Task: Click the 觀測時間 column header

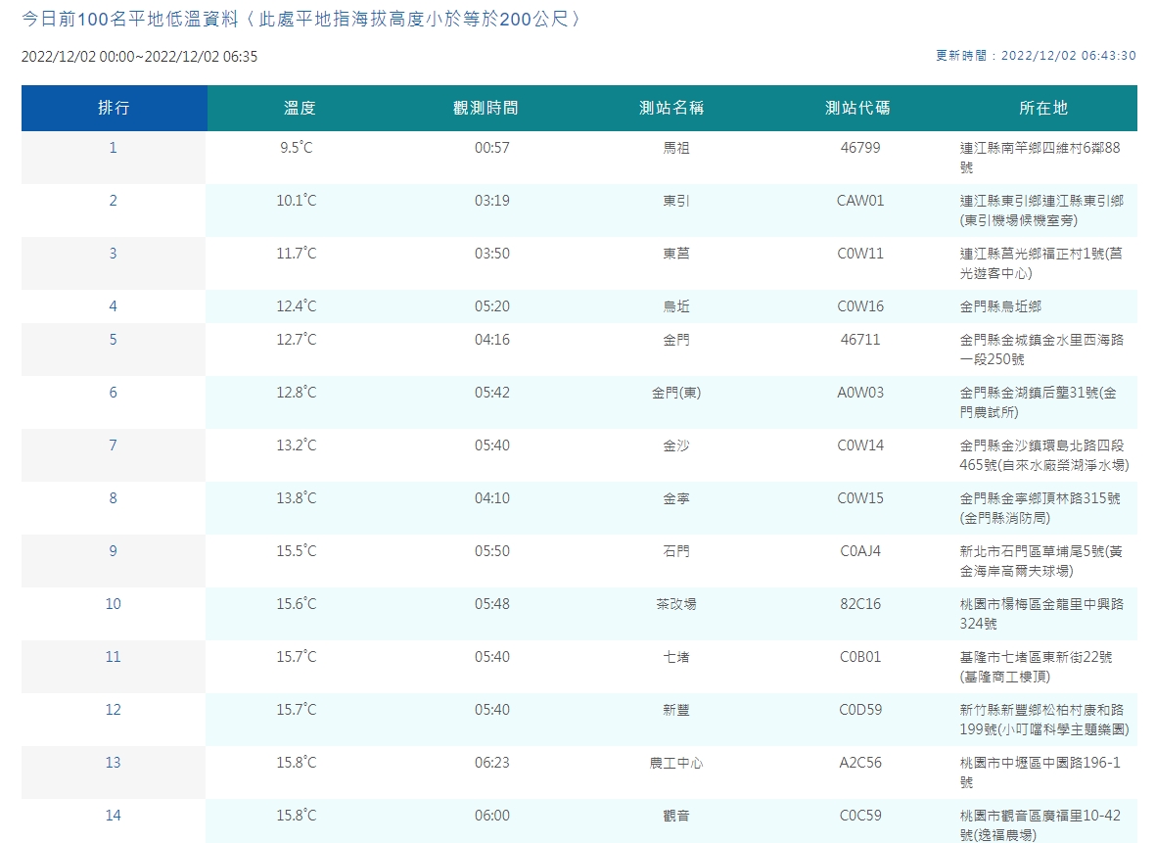Action: (486, 108)
